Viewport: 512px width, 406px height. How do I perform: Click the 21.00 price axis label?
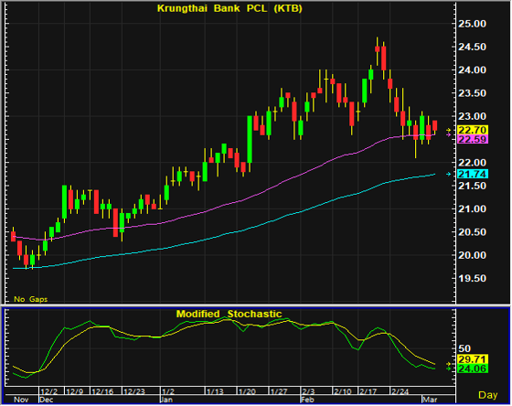pos(472,209)
